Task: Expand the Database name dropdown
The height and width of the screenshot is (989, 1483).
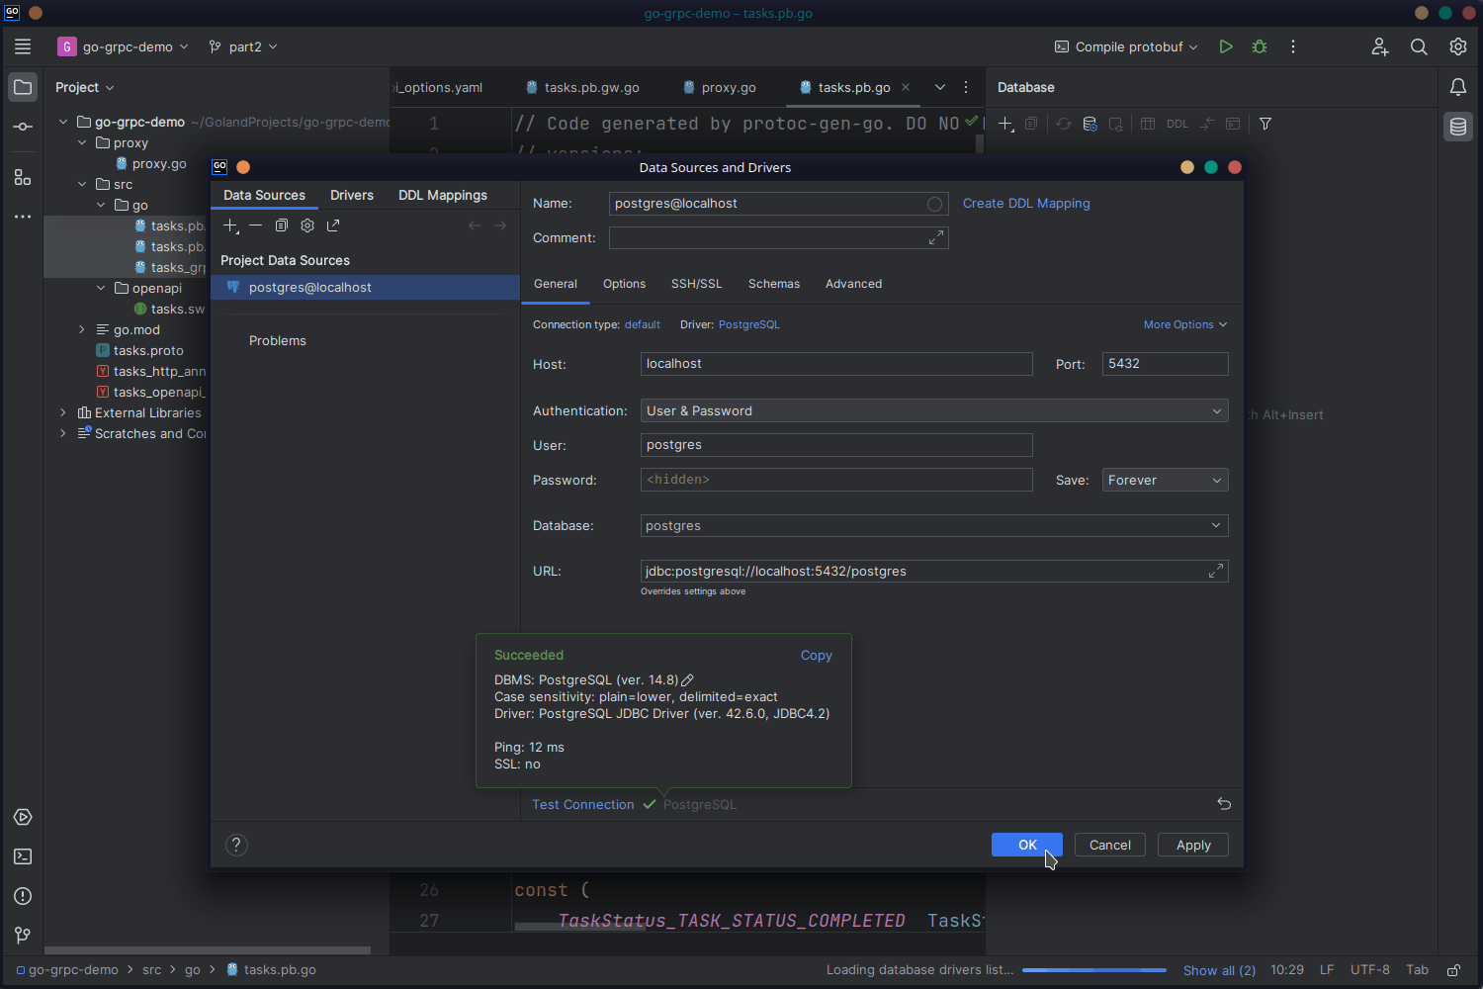Action: pos(1215,526)
